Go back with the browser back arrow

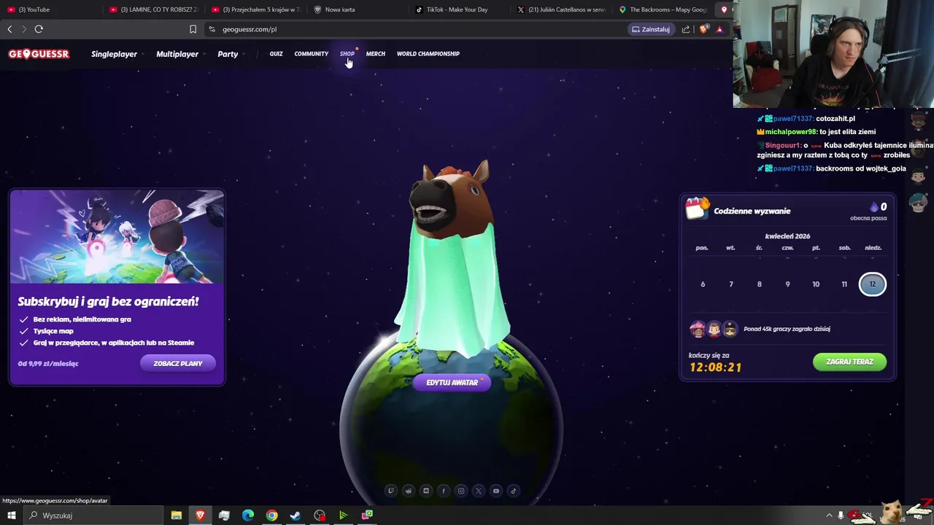pos(9,29)
